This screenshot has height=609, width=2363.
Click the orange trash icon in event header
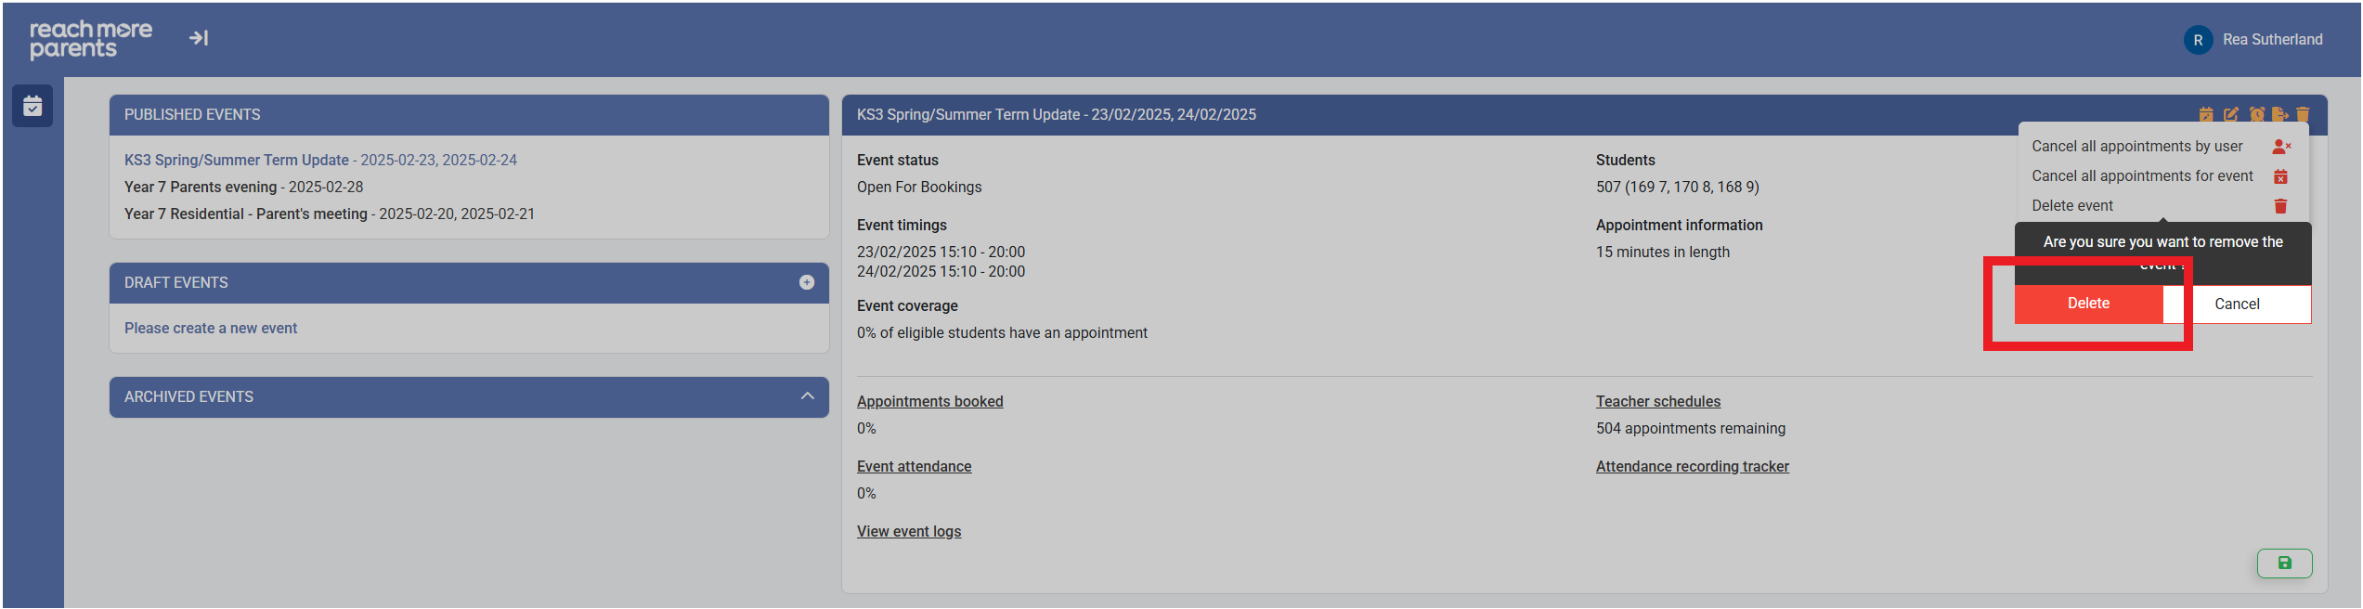click(2303, 114)
